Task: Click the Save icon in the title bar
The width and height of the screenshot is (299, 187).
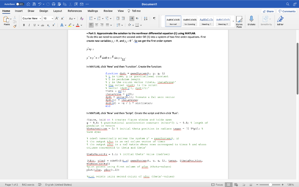Action: click(x=34, y=4)
